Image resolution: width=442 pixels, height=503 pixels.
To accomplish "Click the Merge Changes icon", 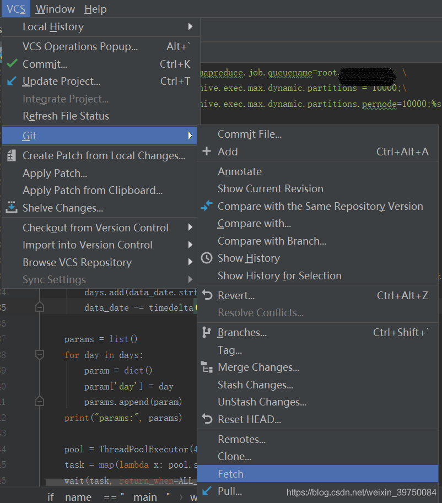I will click(x=207, y=367).
